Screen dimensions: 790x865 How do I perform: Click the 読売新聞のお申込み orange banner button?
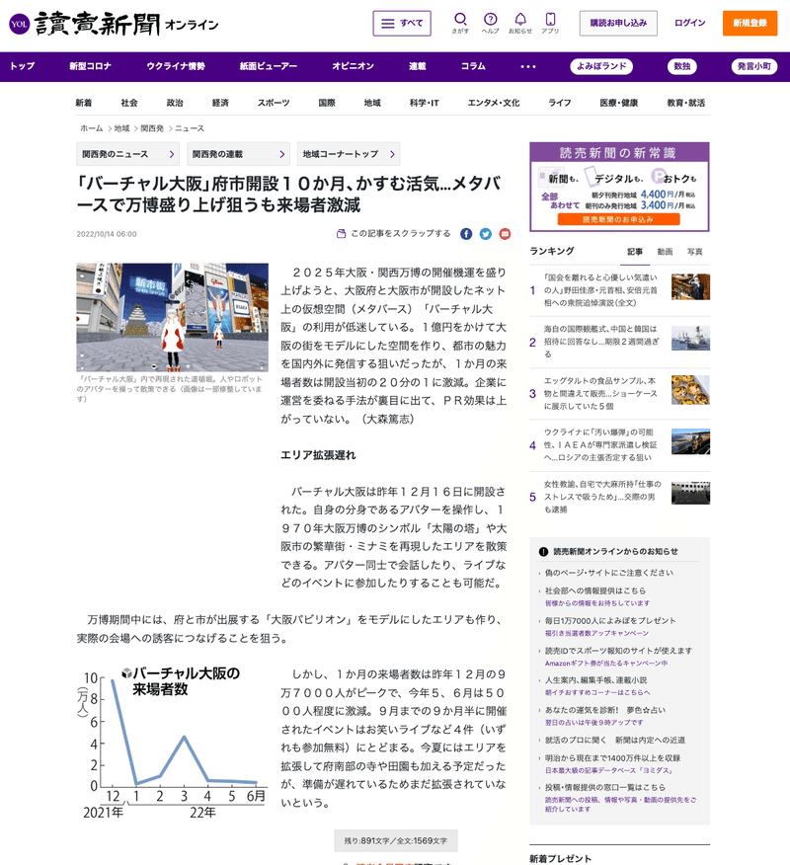(x=618, y=219)
